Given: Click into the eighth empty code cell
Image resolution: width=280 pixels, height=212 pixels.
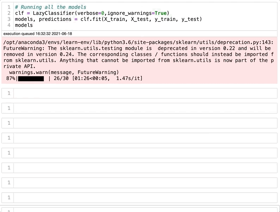Looking at the screenshot, I should click(x=145, y=198).
